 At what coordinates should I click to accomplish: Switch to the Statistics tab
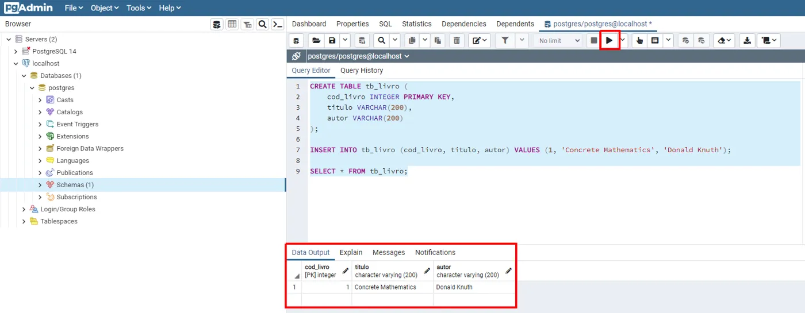pos(417,24)
